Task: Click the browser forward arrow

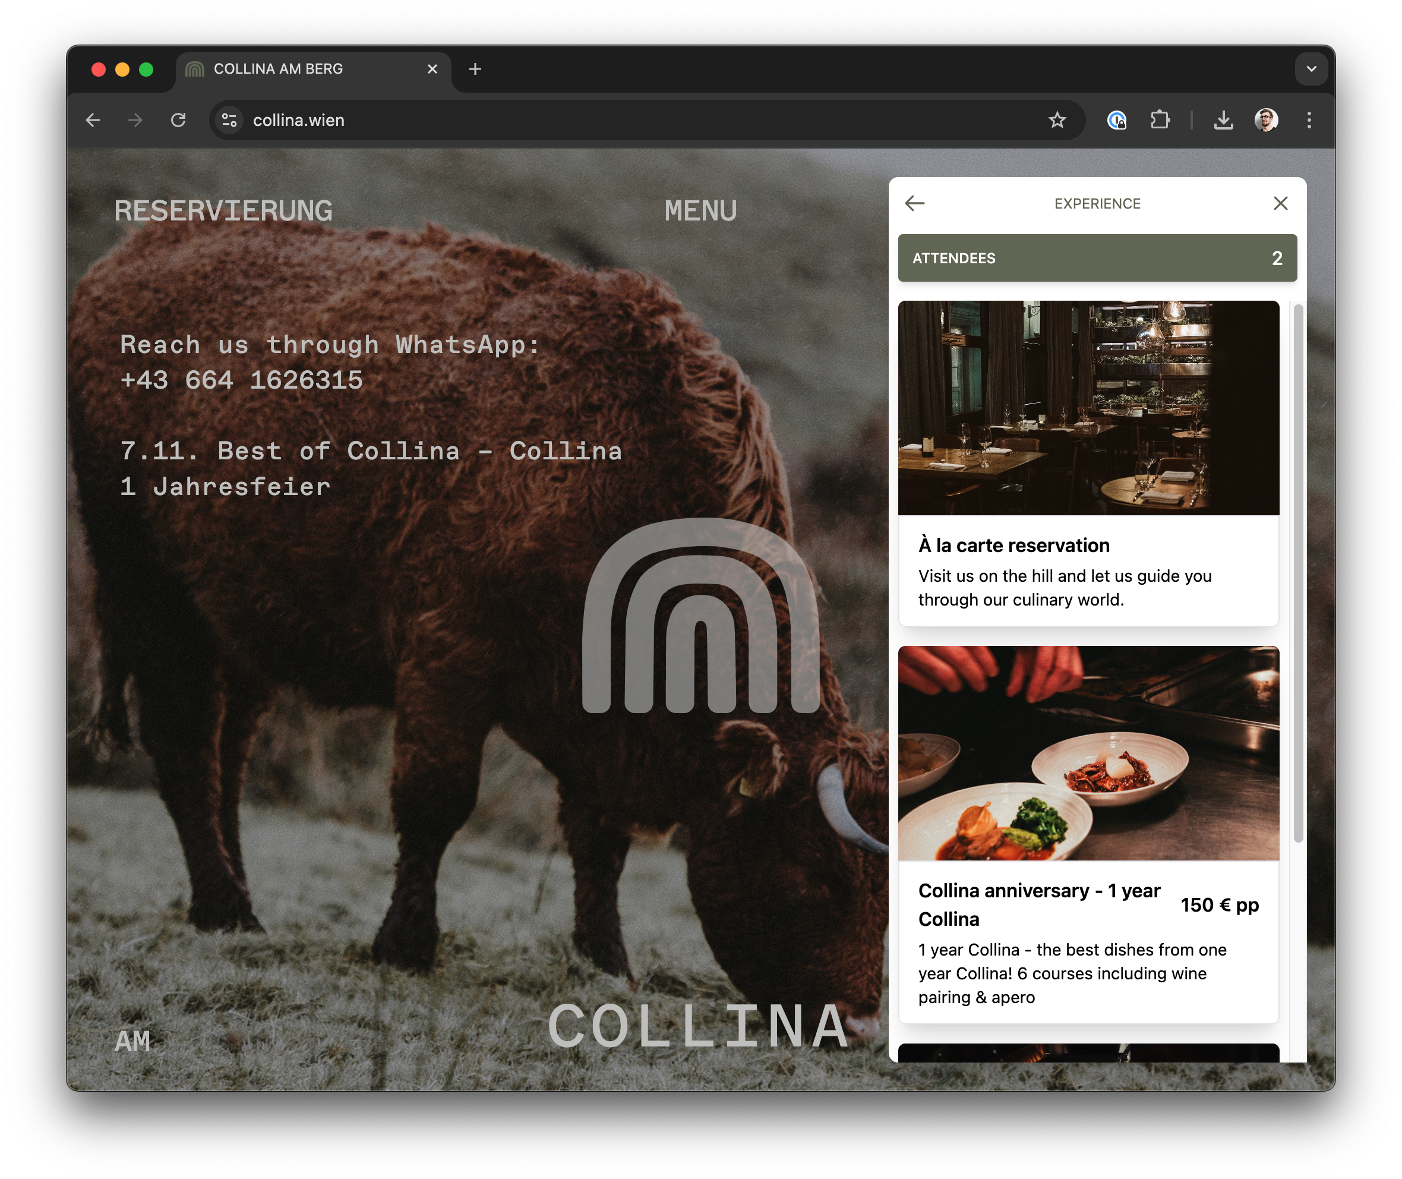Action: tap(135, 120)
